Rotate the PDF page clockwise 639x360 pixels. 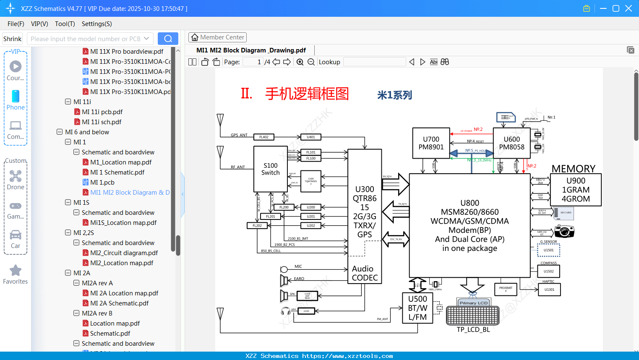point(216,62)
